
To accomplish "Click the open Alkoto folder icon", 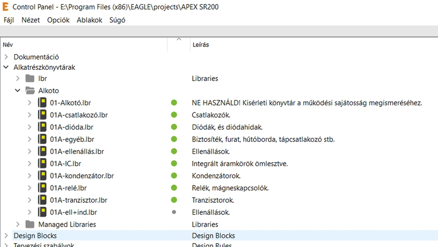I will (x=30, y=91).
